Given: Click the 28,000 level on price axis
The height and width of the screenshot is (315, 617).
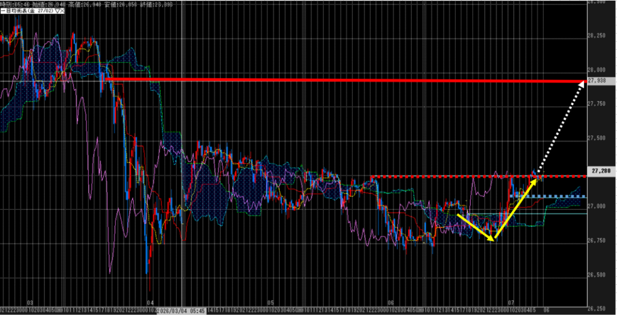Looking at the screenshot, I should 600,70.
